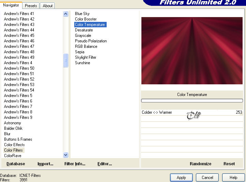Open Help for Filters Unlimited
246x182 pixels.
click(233, 178)
